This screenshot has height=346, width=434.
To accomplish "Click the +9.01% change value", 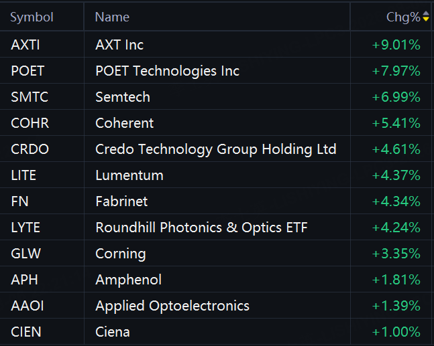I will click(x=396, y=45).
